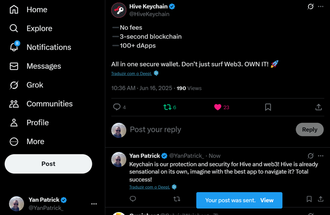Open the Explore search icon

(x=14, y=28)
